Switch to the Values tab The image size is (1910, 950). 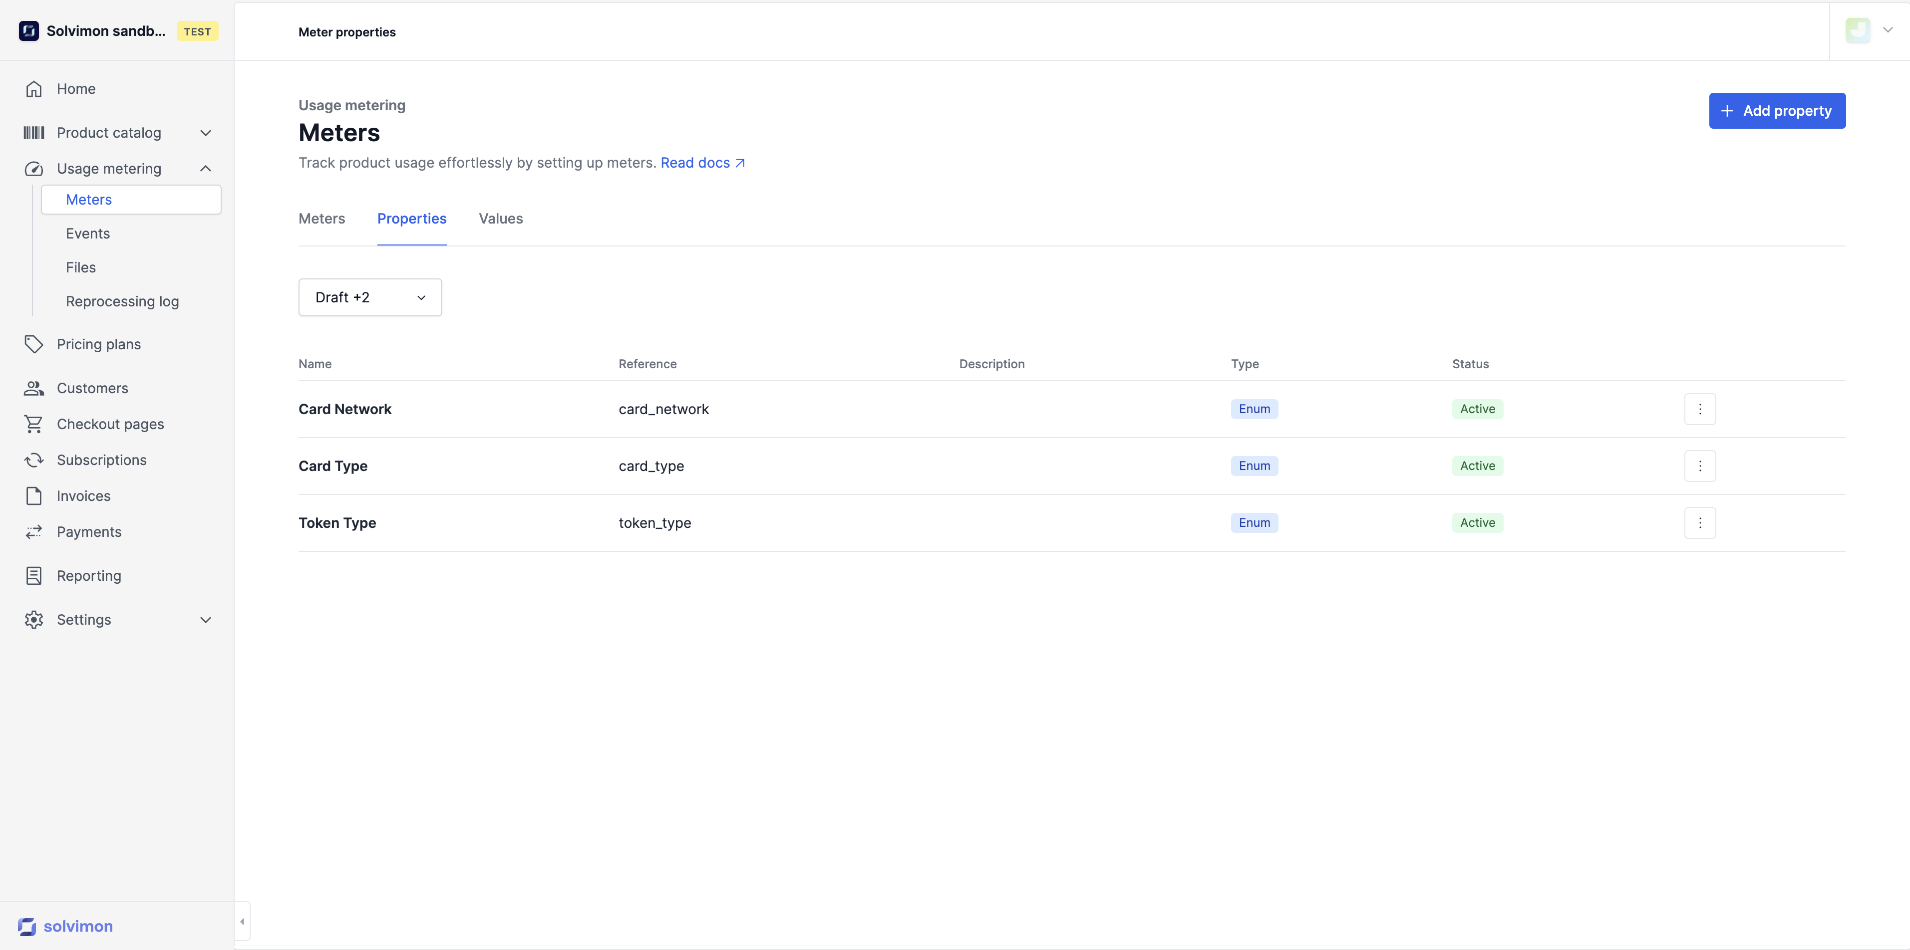click(x=501, y=219)
